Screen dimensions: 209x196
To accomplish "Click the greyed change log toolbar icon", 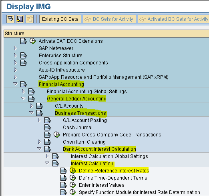I will point(30,19).
